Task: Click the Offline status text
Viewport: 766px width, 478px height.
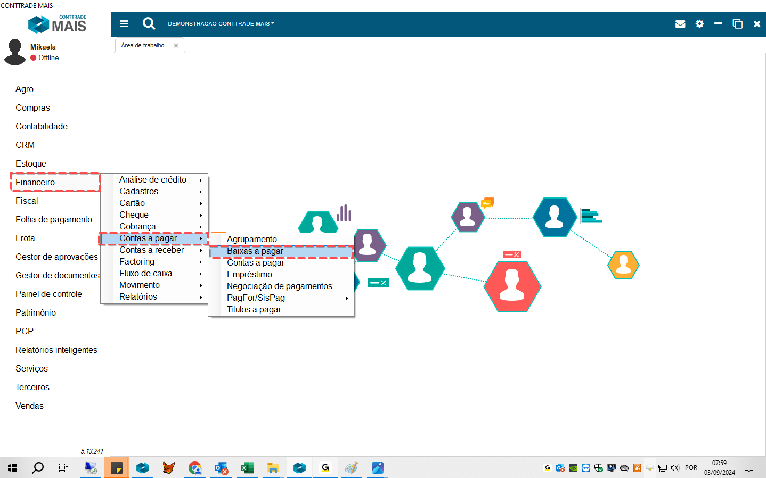Action: pyautogui.click(x=48, y=58)
